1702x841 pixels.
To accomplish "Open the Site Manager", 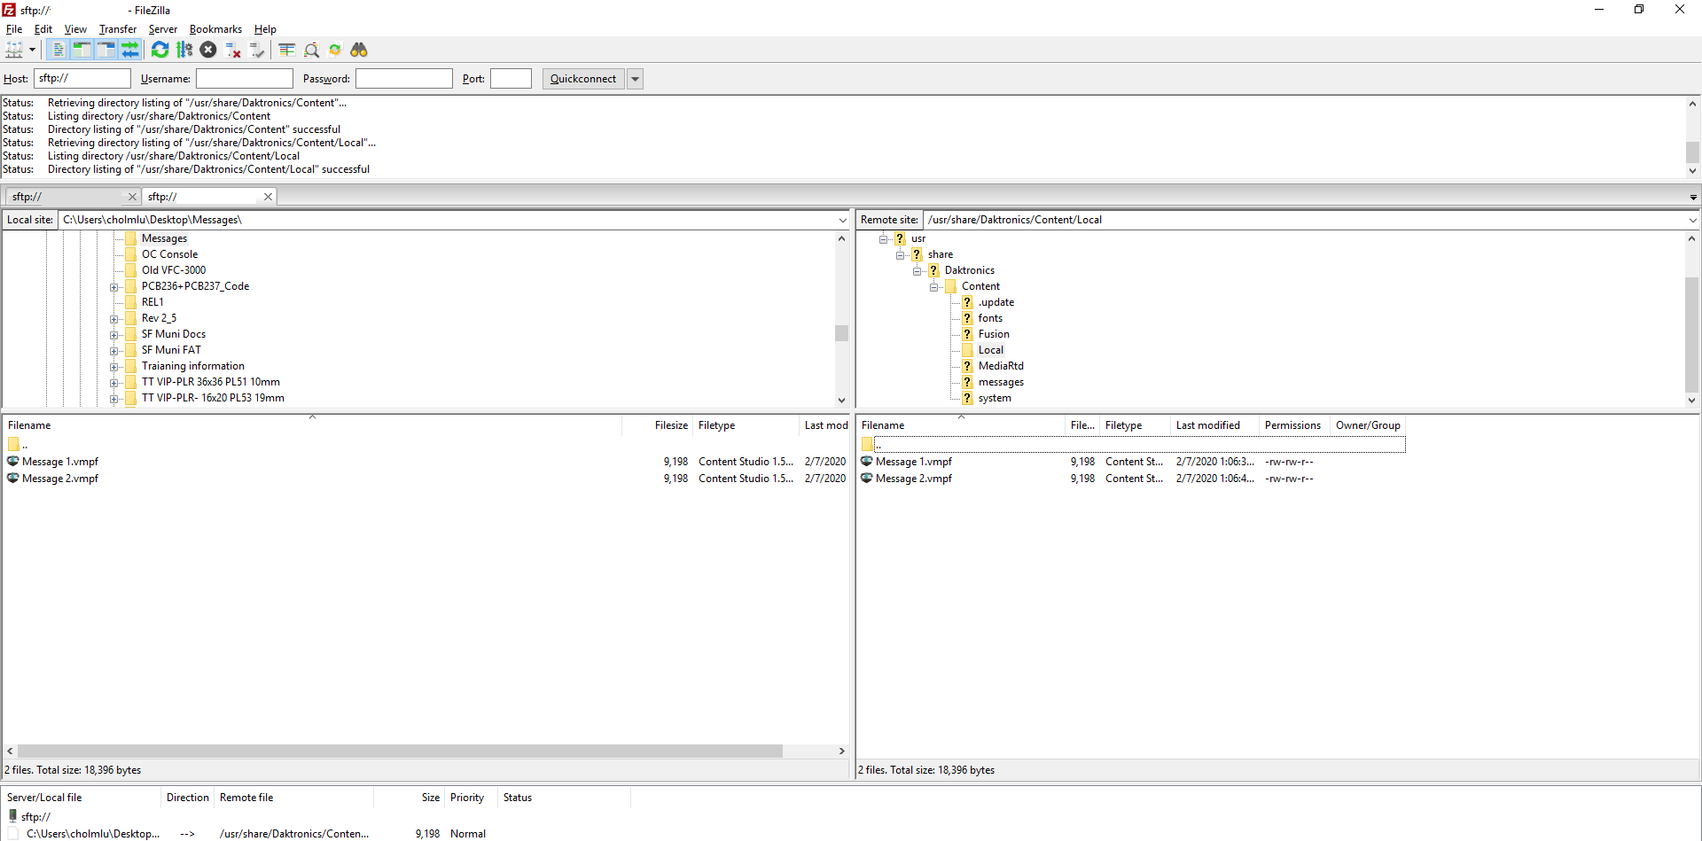I will 14,51.
